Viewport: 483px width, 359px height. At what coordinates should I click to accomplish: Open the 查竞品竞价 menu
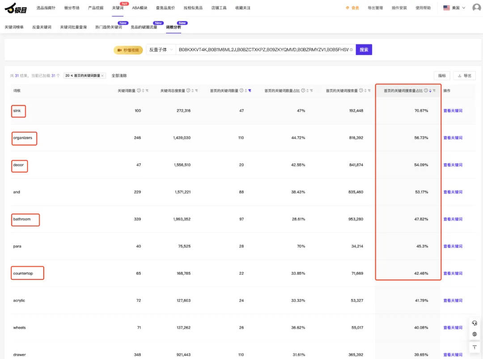(x=165, y=8)
